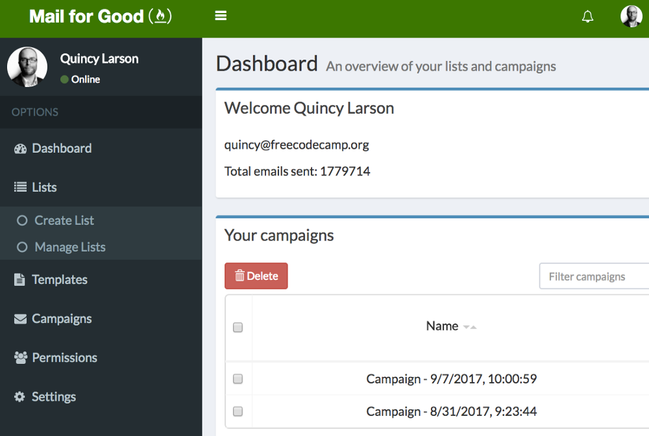649x436 pixels.
Task: Collapse the Lists submenu
Action: (44, 188)
